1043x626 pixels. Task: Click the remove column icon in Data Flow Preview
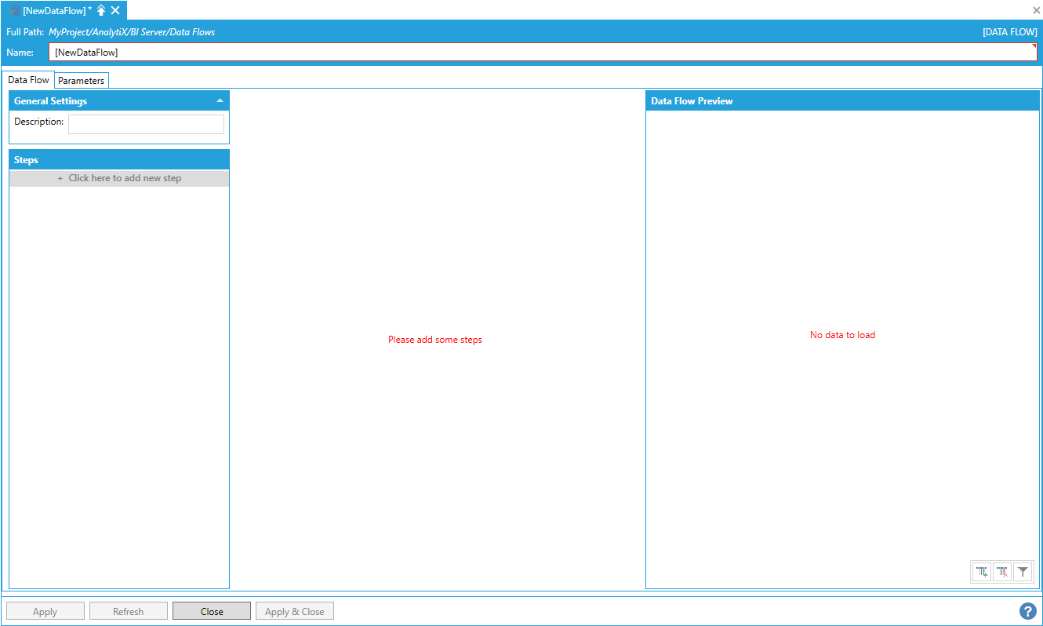[1001, 572]
